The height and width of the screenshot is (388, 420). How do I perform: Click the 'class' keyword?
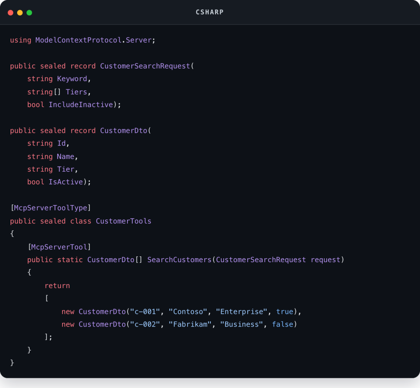click(80, 221)
